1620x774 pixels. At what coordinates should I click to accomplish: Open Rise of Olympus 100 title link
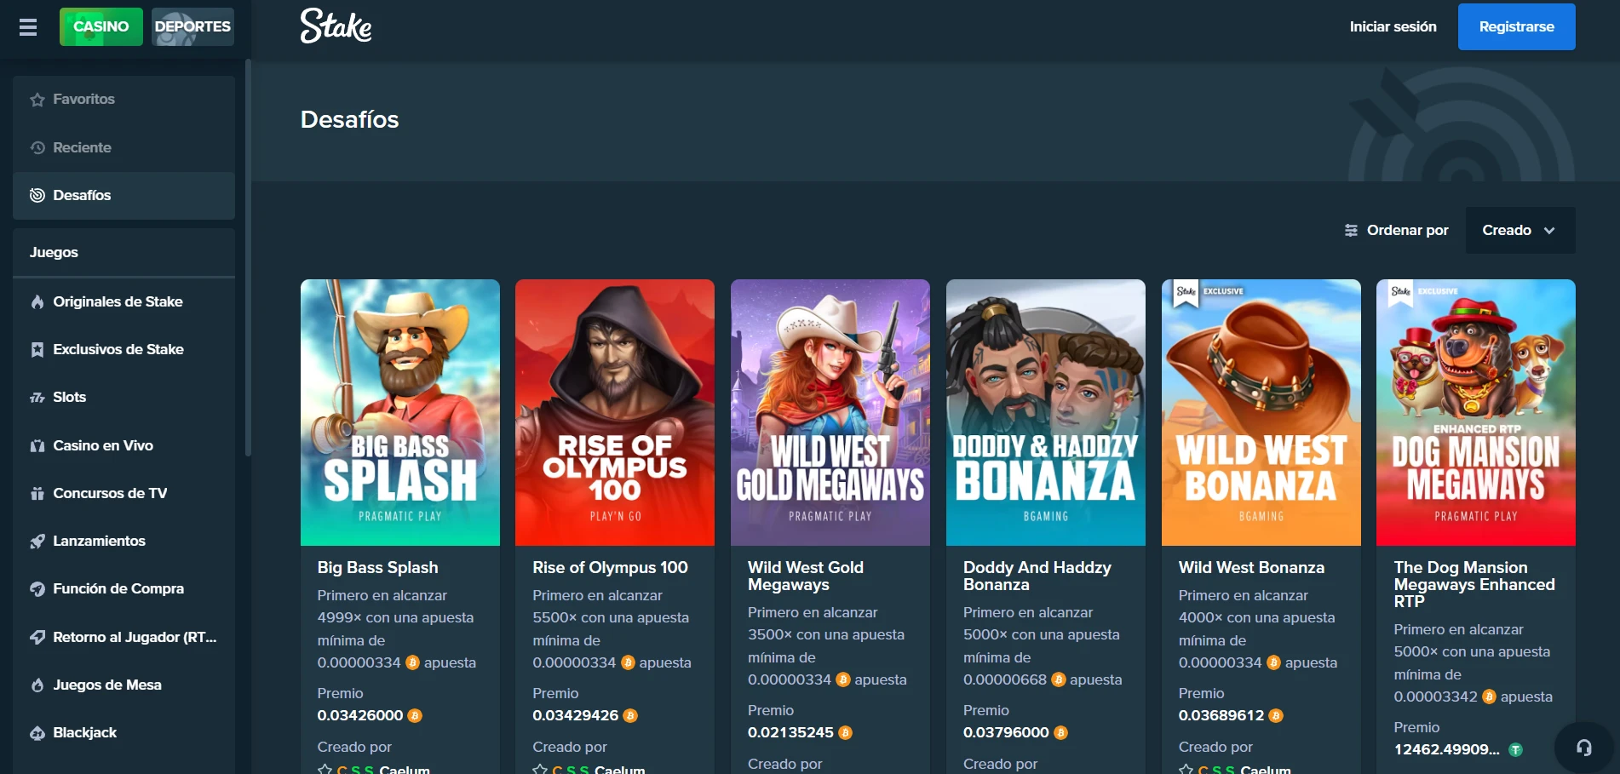pyautogui.click(x=610, y=567)
